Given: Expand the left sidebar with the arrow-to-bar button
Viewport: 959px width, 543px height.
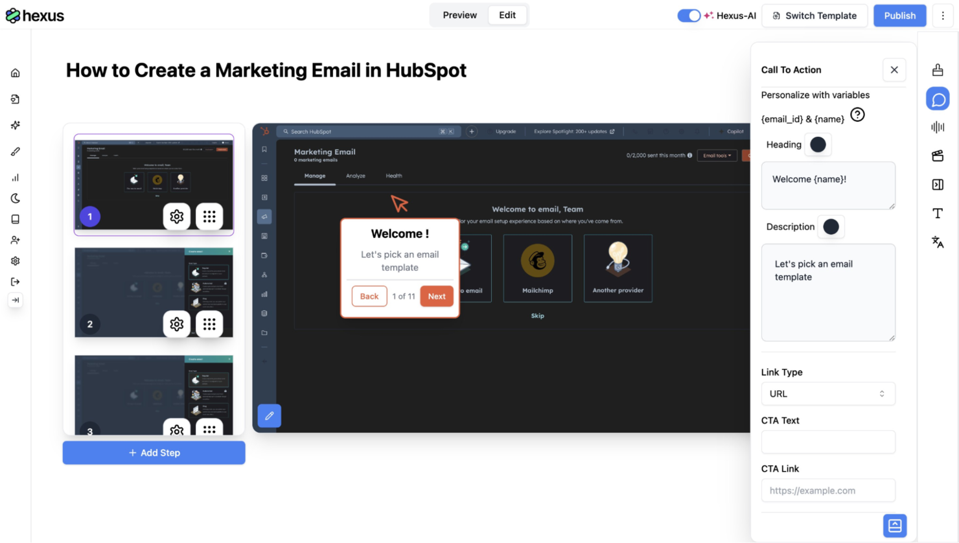Looking at the screenshot, I should coord(16,300).
